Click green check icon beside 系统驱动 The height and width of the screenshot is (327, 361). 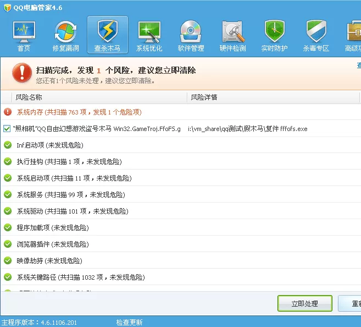[8, 211]
